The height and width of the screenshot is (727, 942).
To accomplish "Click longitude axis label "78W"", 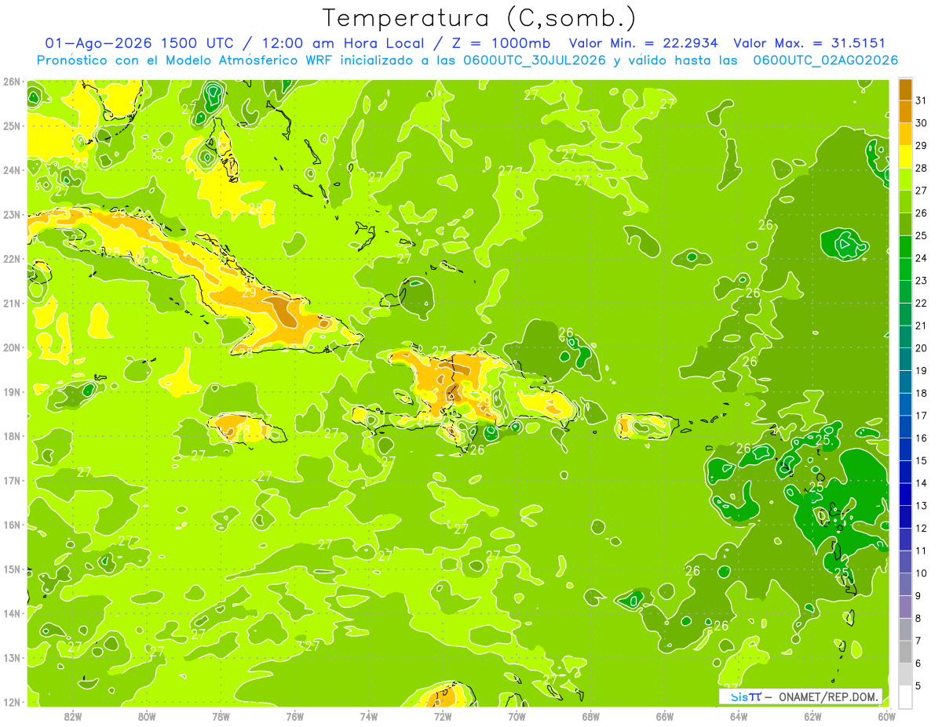I will [x=221, y=717].
